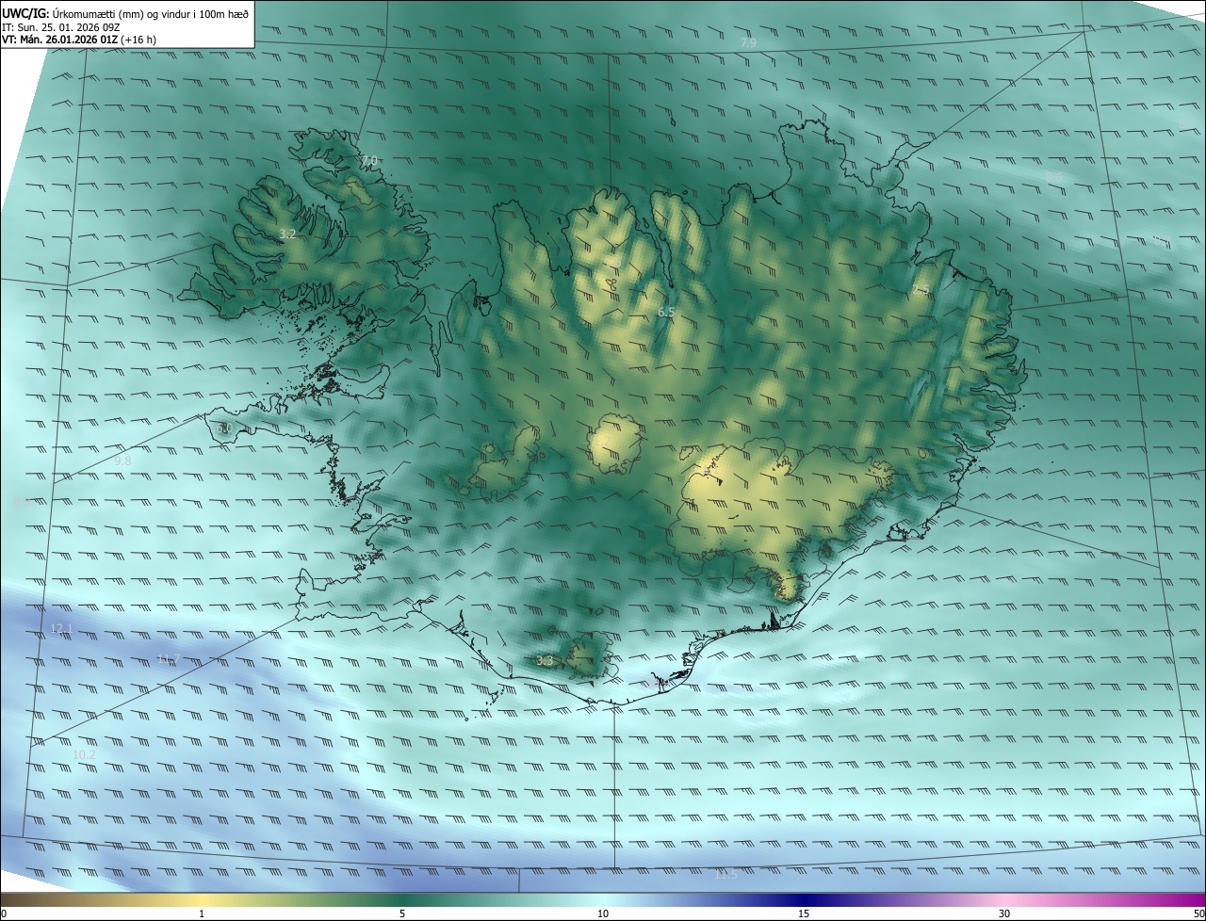Click the map value label 3.3
This screenshot has width=1206, height=921.
click(x=545, y=661)
